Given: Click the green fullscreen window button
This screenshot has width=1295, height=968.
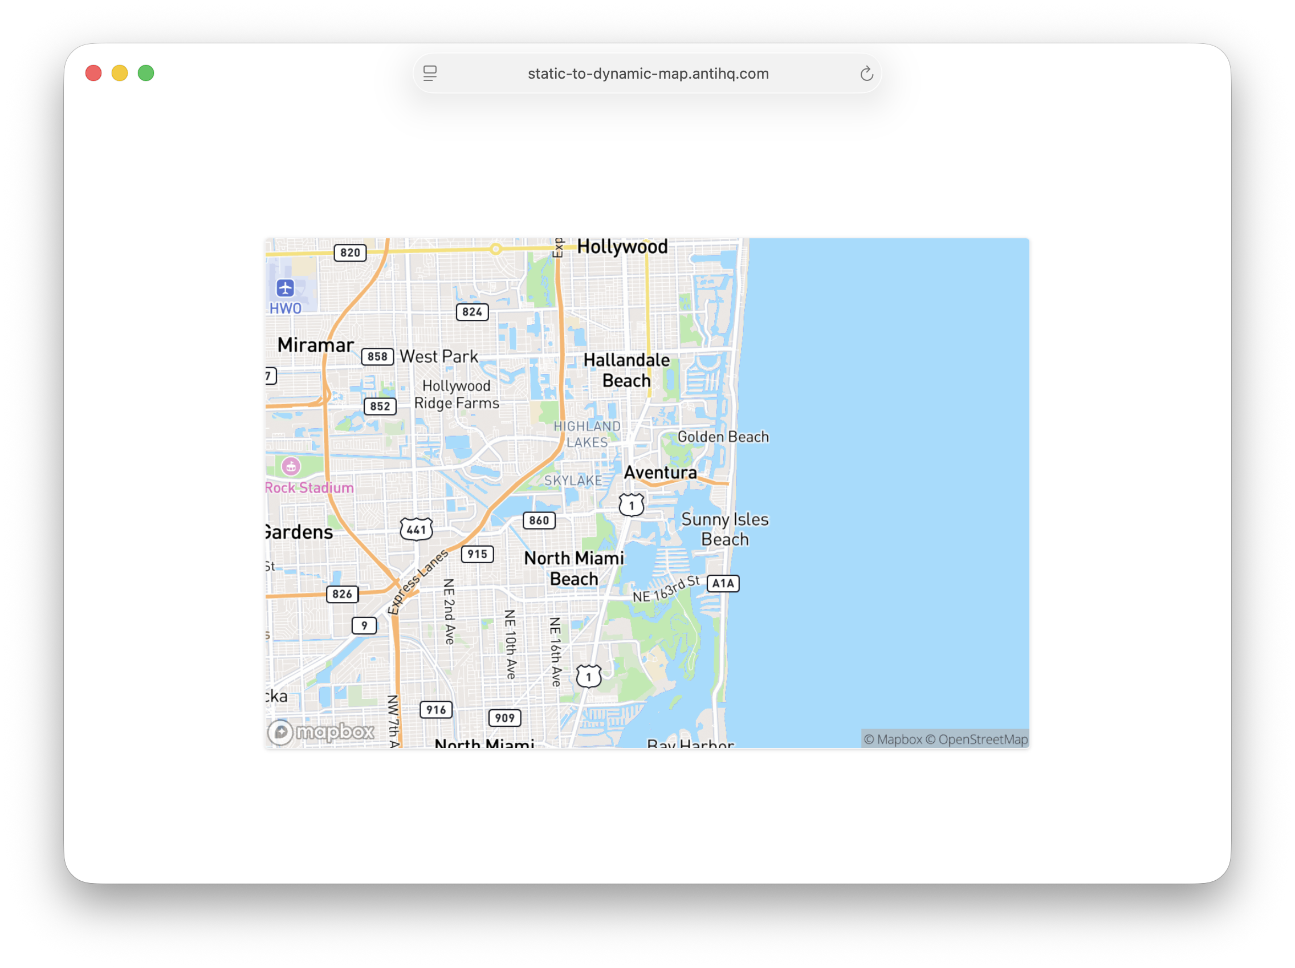Looking at the screenshot, I should click(146, 73).
